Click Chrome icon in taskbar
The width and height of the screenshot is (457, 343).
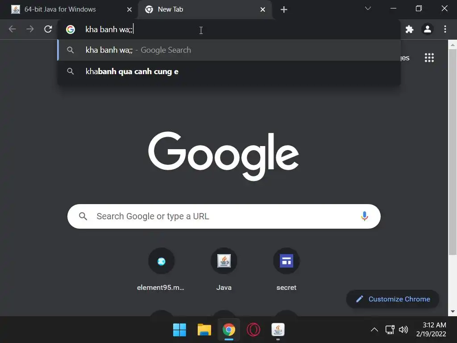click(229, 330)
